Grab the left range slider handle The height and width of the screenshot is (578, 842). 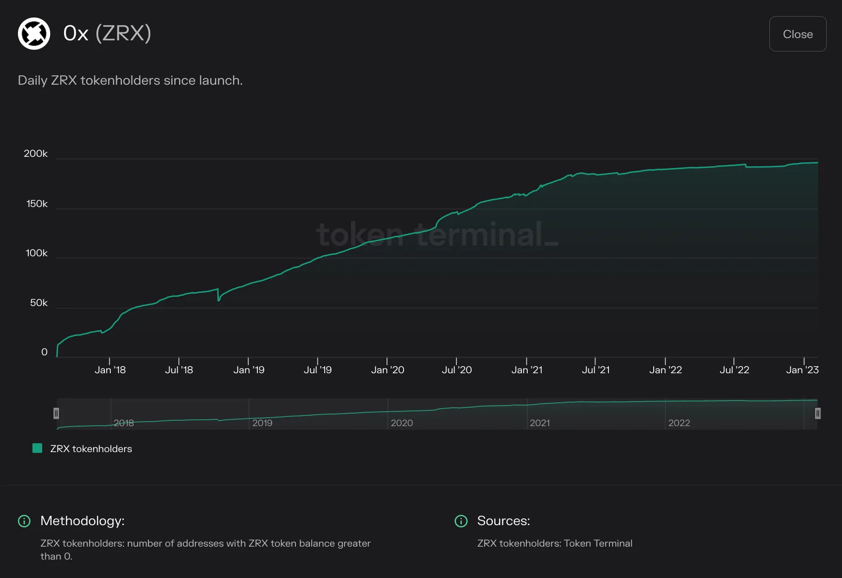[x=56, y=413]
